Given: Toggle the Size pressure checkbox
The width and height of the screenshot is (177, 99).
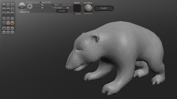Looking at the screenshot, I should pos(53,5).
